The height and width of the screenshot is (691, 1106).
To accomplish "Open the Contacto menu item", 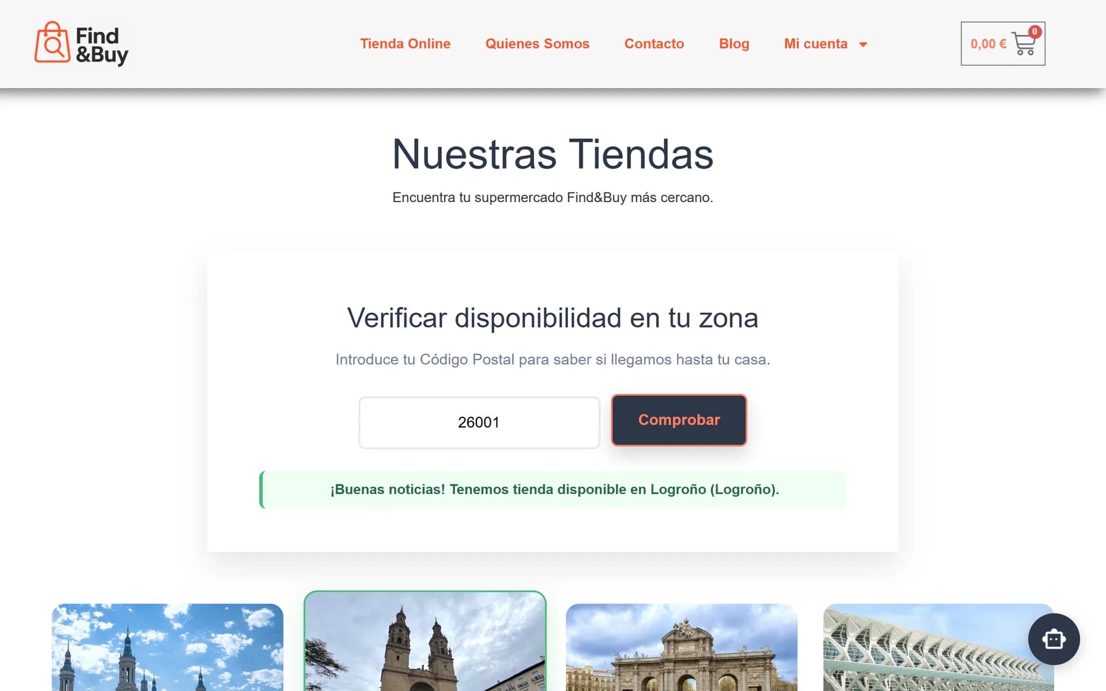I will pyautogui.click(x=654, y=44).
